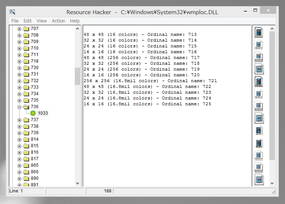Expand the 737 folder node
The image size is (285, 204).
(x=19, y=120)
